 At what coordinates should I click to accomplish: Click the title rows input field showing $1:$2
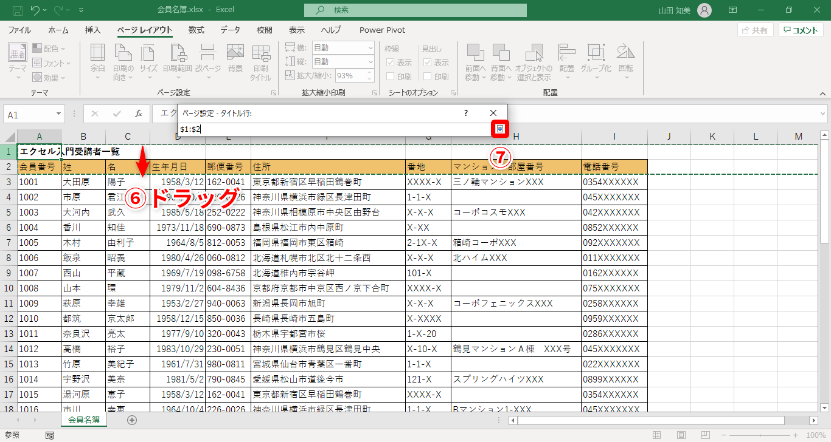(335, 129)
